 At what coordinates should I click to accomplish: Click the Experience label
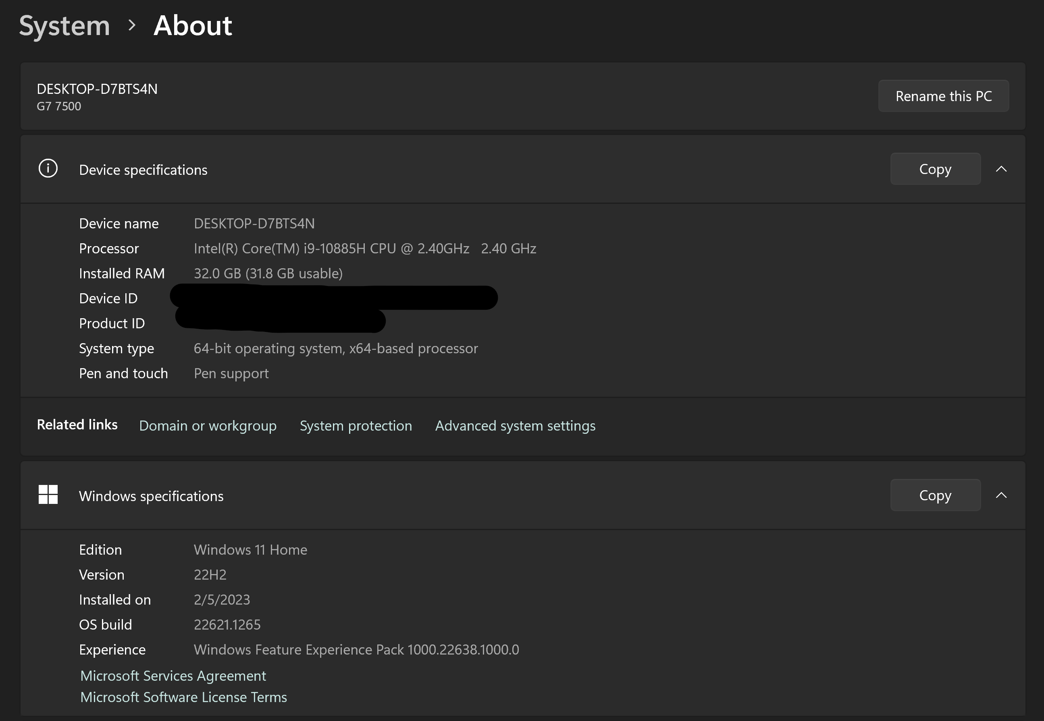coord(112,650)
